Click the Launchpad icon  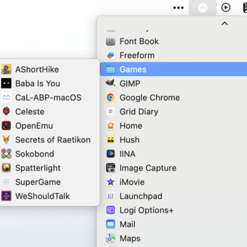point(111,196)
